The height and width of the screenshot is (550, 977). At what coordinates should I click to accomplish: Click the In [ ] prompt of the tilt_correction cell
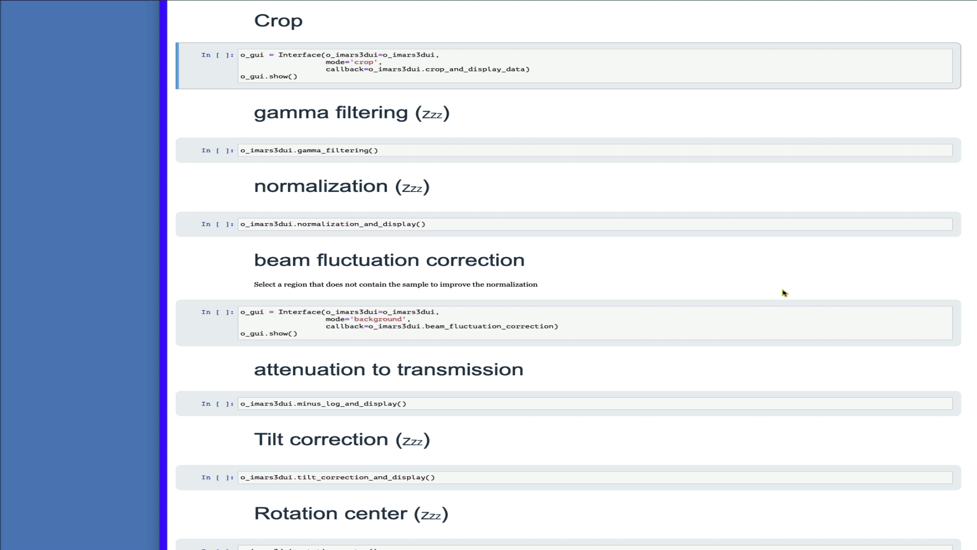217,478
